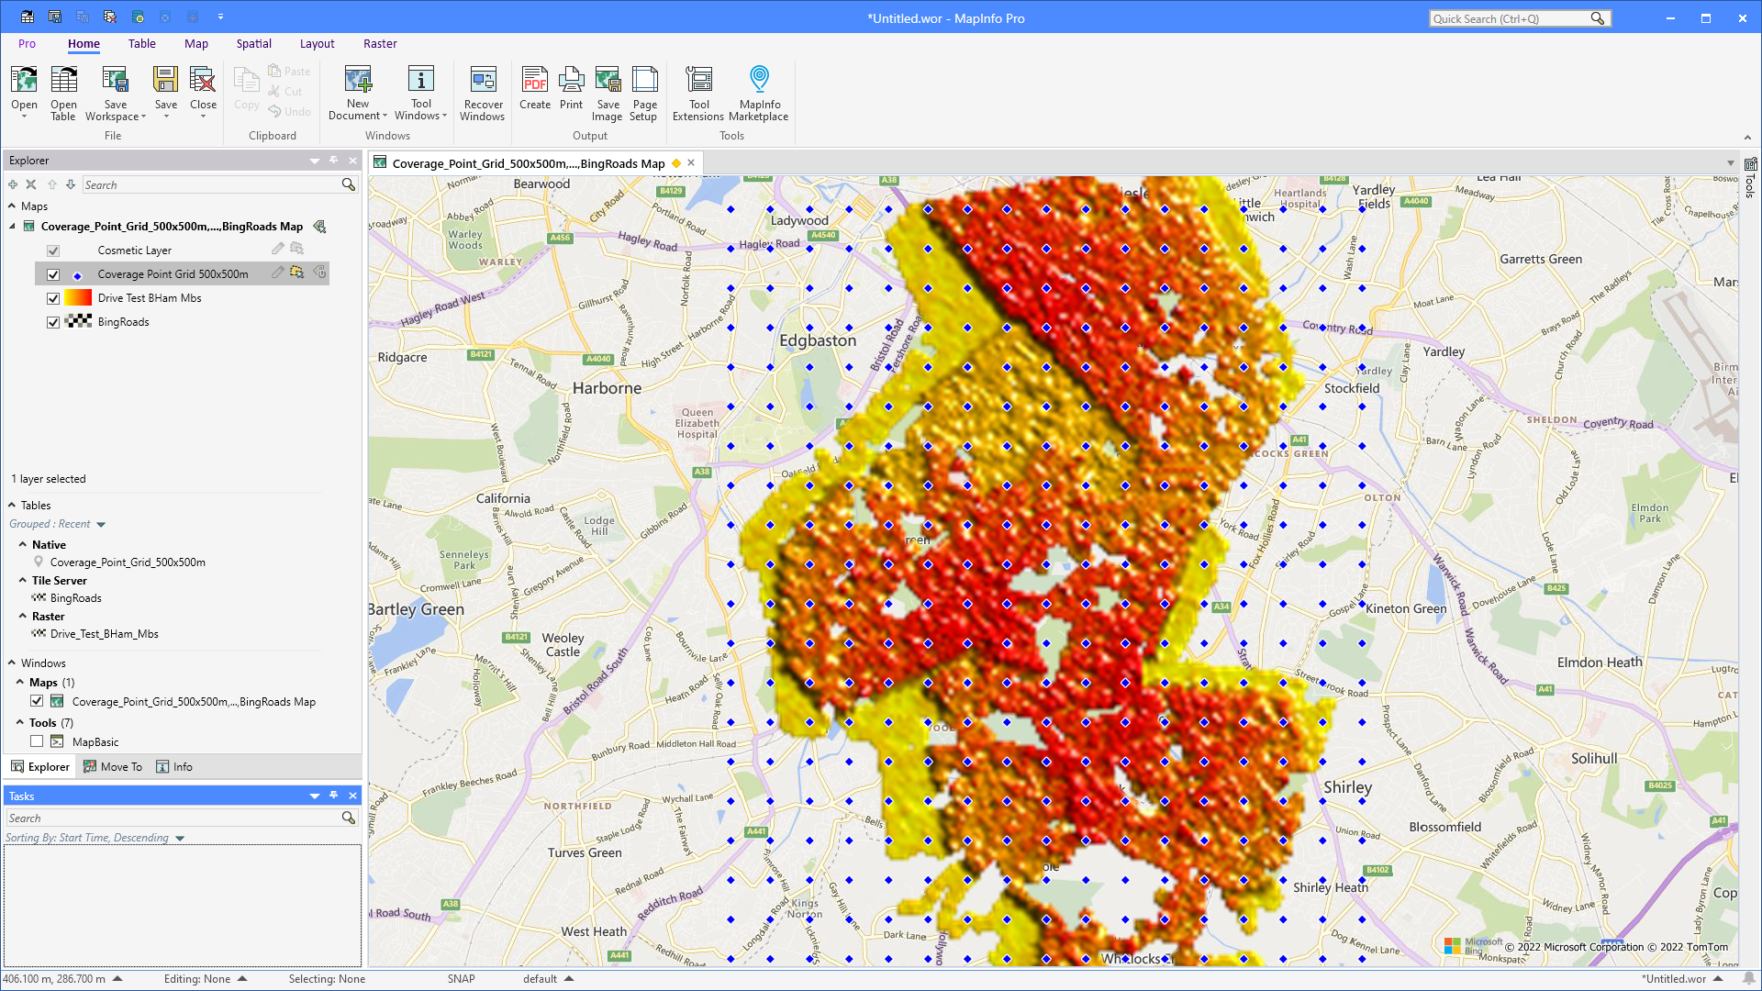Viewport: 1762px width, 991px height.
Task: Uncheck the map window checkbox under Windows
Action: click(x=37, y=701)
